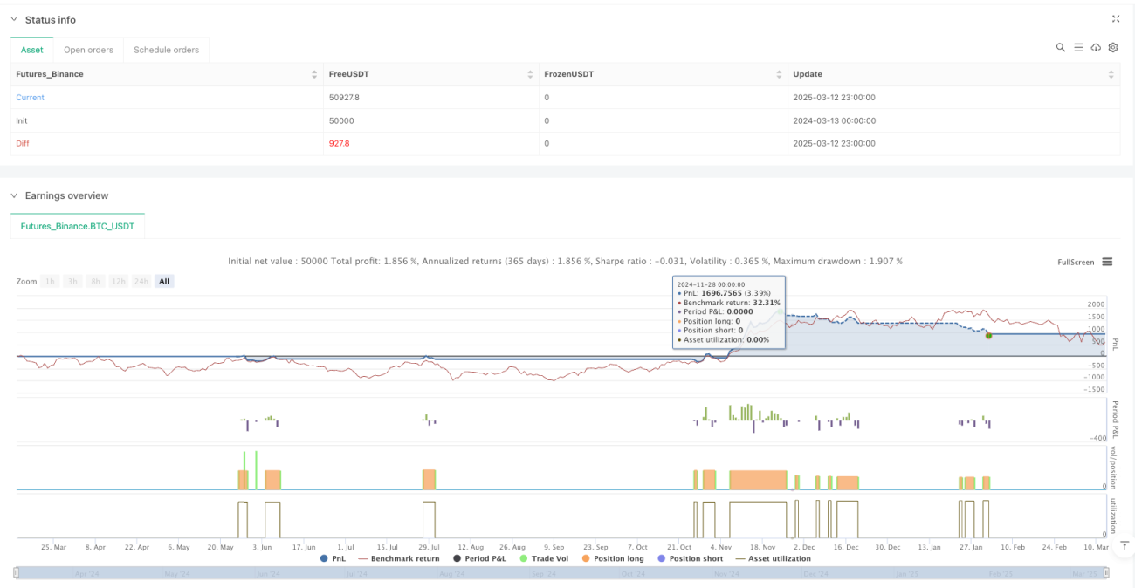
Task: Select the Futures_Binance.BTC_USDT chart tab
Action: (x=78, y=226)
